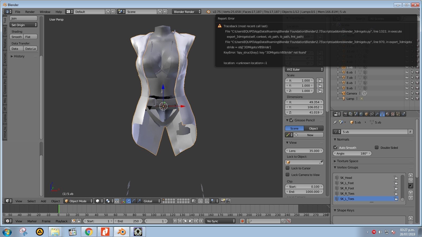Open the No Sync dropdown in timeline
The image size is (422, 237).
coord(220,221)
